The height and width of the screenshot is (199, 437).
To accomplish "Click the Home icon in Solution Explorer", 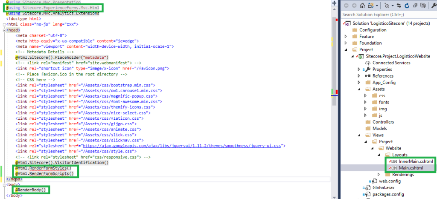I will 362,6.
